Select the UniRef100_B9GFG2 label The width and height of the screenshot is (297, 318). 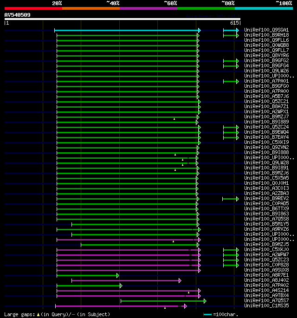tap(266, 61)
